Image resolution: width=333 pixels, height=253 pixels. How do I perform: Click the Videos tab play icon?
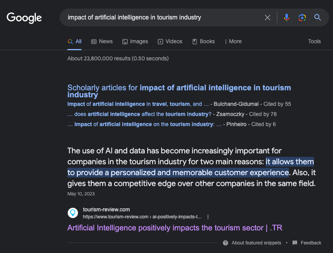[160, 42]
